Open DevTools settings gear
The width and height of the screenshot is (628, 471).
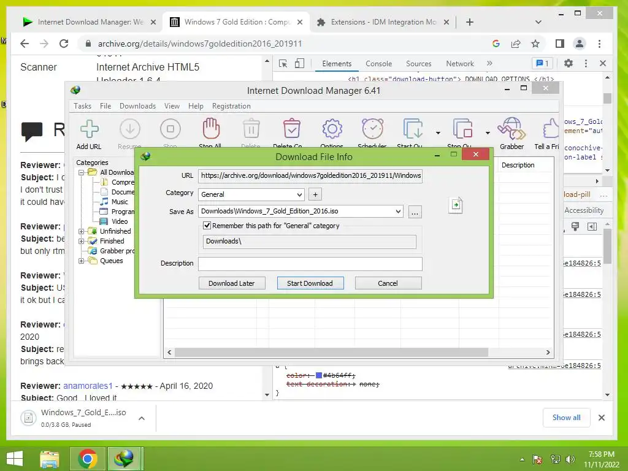pyautogui.click(x=569, y=63)
